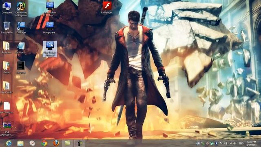Open the Recycle Bin

[7, 28]
